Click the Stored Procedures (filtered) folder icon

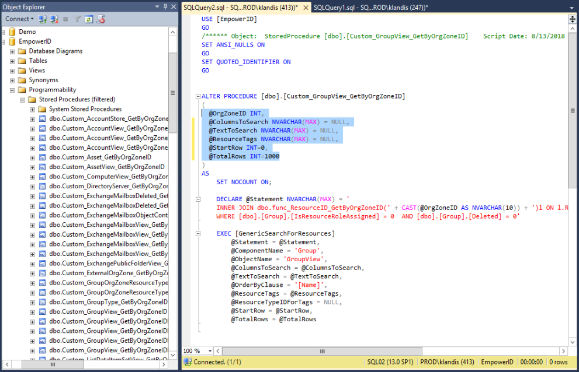[x=32, y=99]
